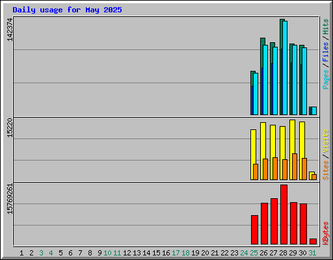Click day 26 on the x-axis

click(x=263, y=253)
